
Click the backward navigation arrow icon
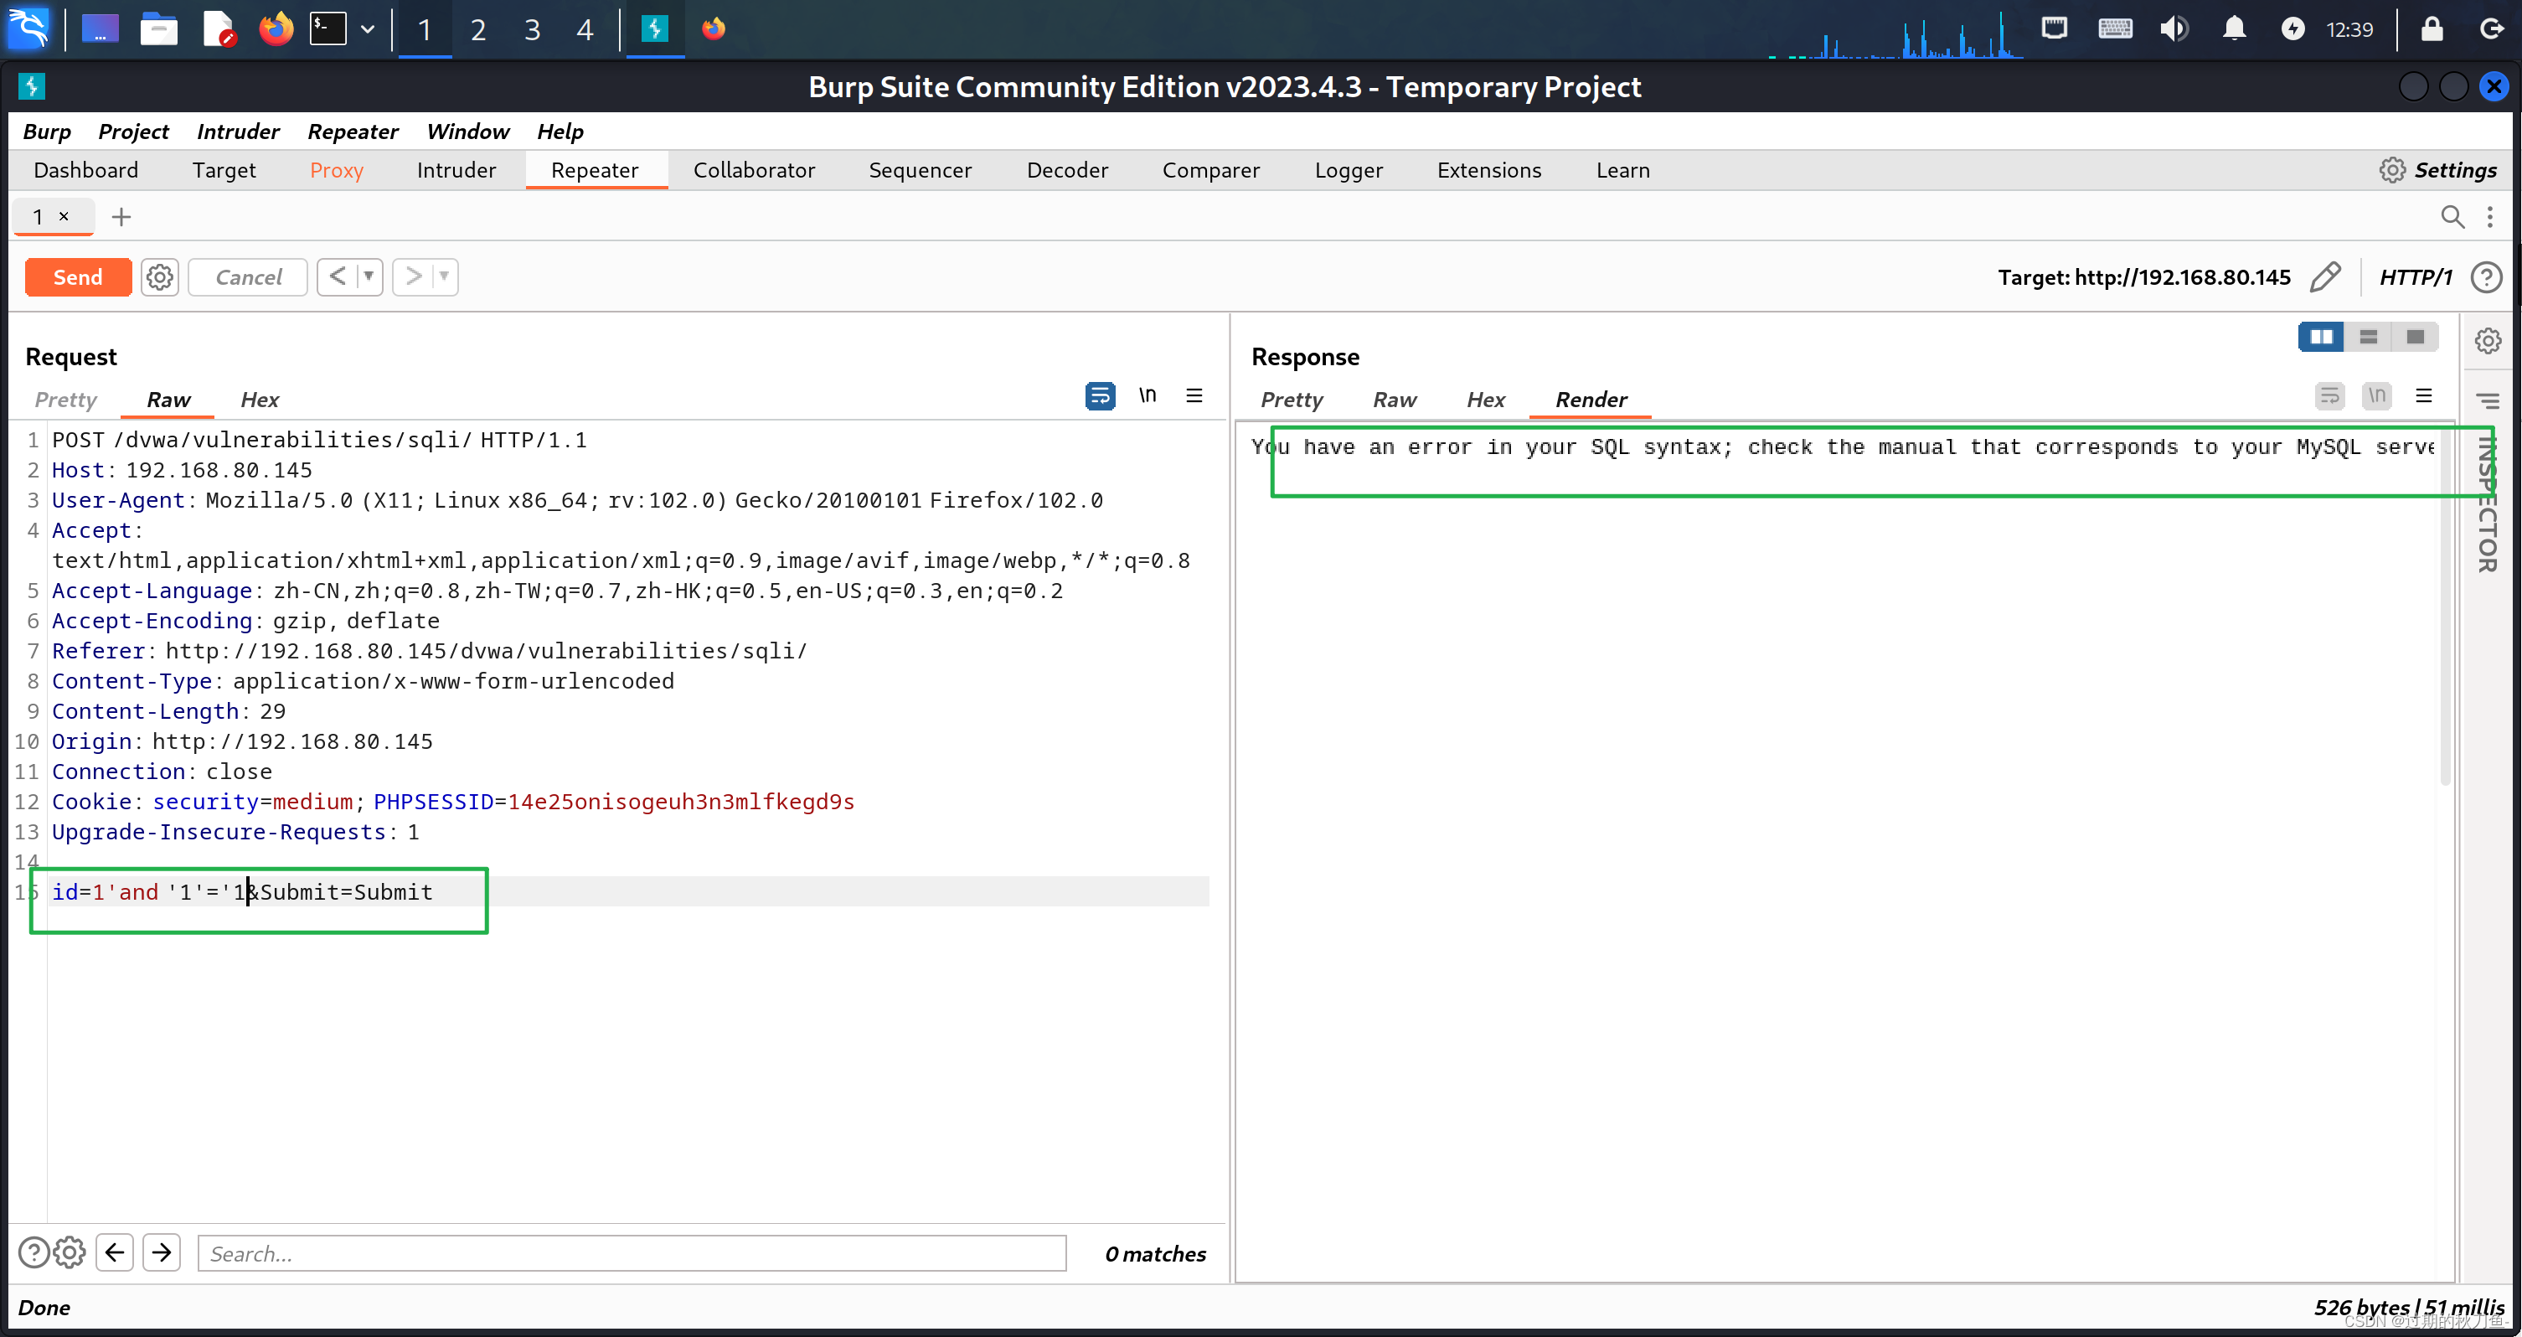tap(113, 1253)
